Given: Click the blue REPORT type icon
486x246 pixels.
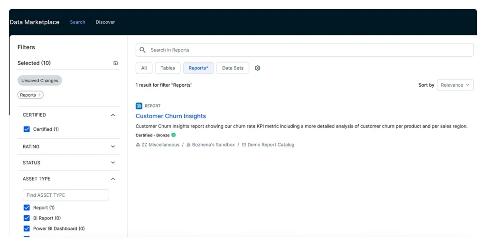Looking at the screenshot, I should point(139,106).
